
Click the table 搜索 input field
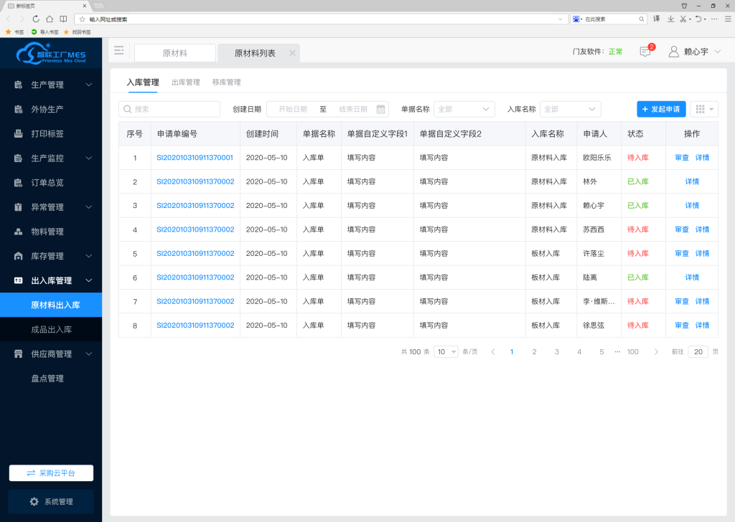tap(169, 109)
